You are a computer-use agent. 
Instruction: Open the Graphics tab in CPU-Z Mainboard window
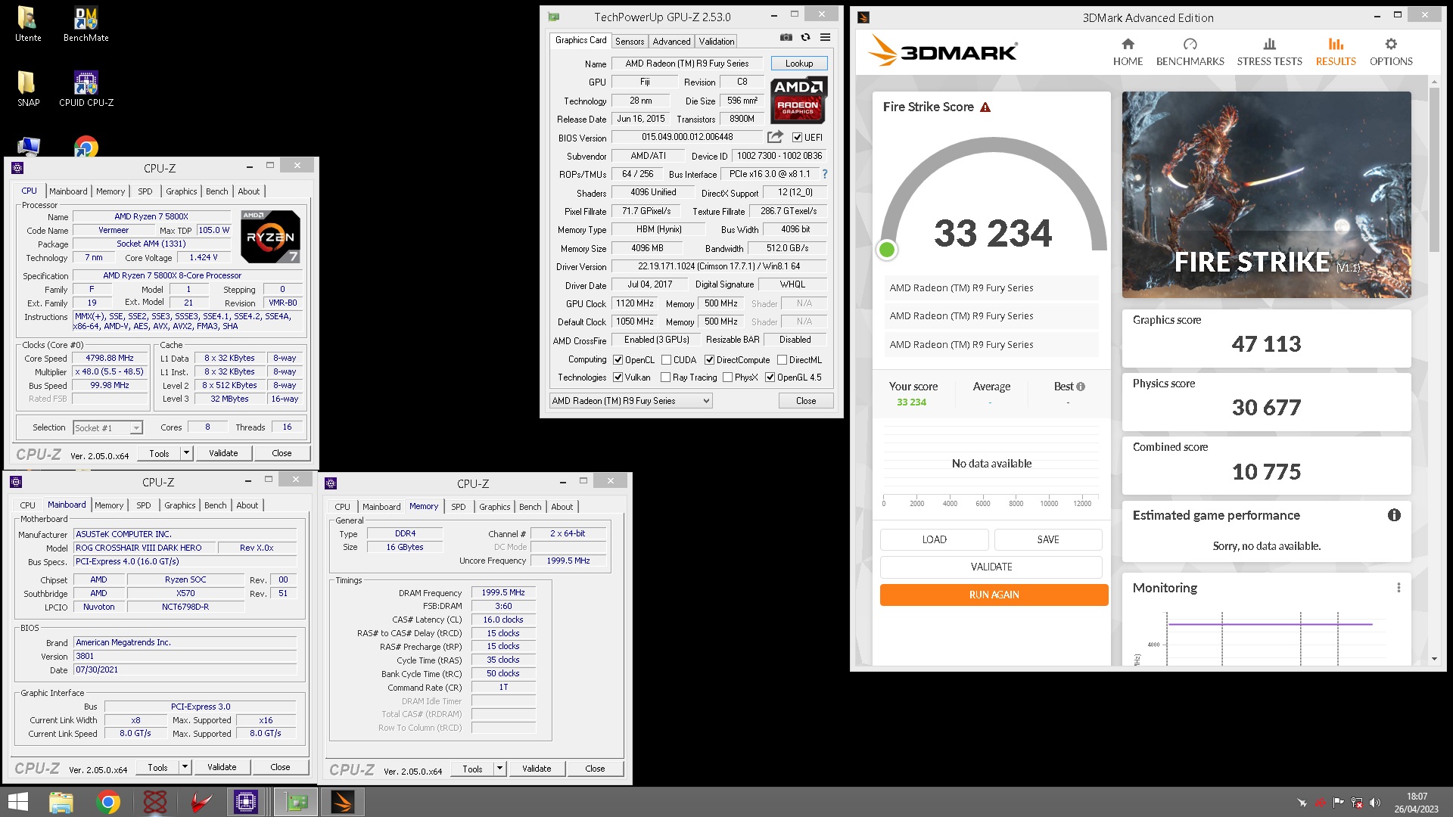point(180,505)
